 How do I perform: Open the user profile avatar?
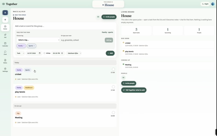[x=213, y=4]
